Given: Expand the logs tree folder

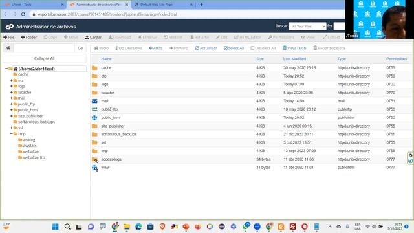Looking at the screenshot, I should tap(12, 86).
